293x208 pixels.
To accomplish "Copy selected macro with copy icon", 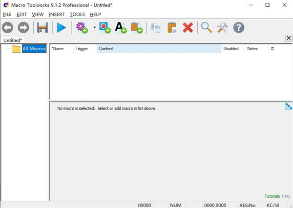I will (x=156, y=28).
